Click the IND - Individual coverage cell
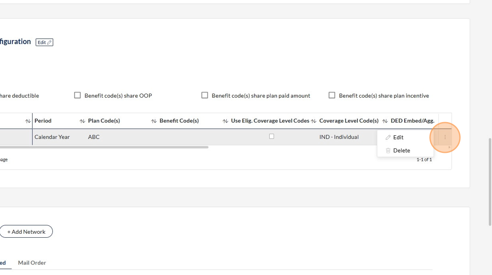492x275 pixels. point(339,137)
